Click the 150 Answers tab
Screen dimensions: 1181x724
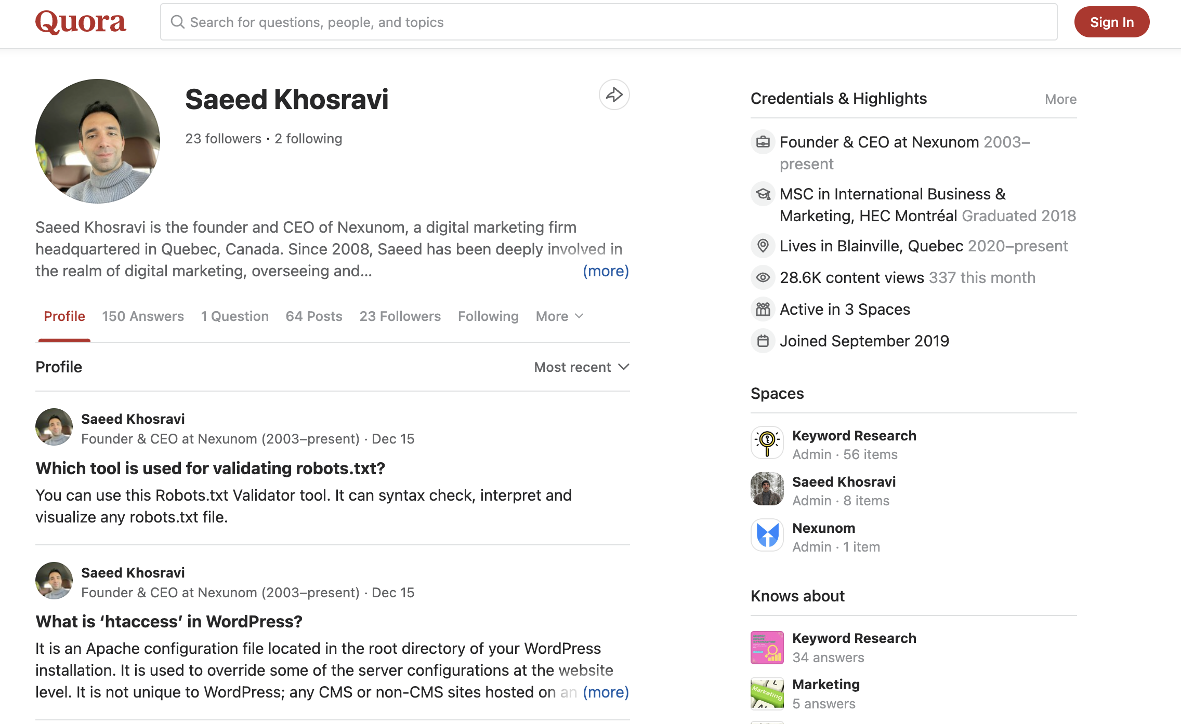[142, 315]
